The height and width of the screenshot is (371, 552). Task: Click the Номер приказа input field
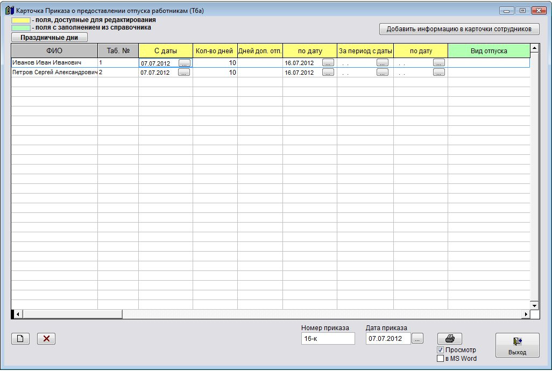click(x=328, y=339)
